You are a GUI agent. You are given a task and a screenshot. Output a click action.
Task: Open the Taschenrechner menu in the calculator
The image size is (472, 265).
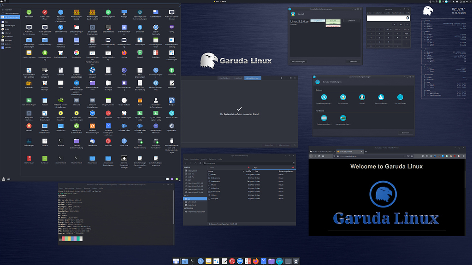click(398, 13)
